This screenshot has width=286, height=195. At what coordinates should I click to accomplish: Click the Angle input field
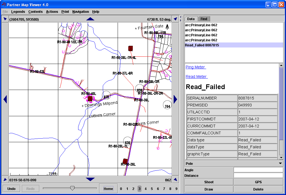pyautogui.click(x=258, y=170)
